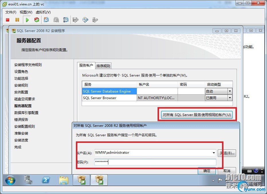Click the 帐户名 column header

point(157,85)
